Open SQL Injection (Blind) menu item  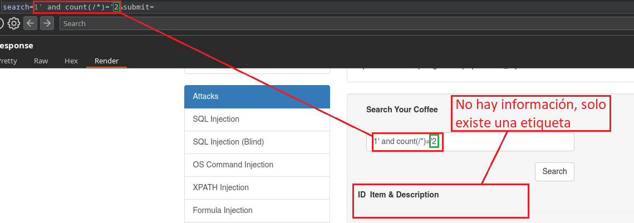257,142
